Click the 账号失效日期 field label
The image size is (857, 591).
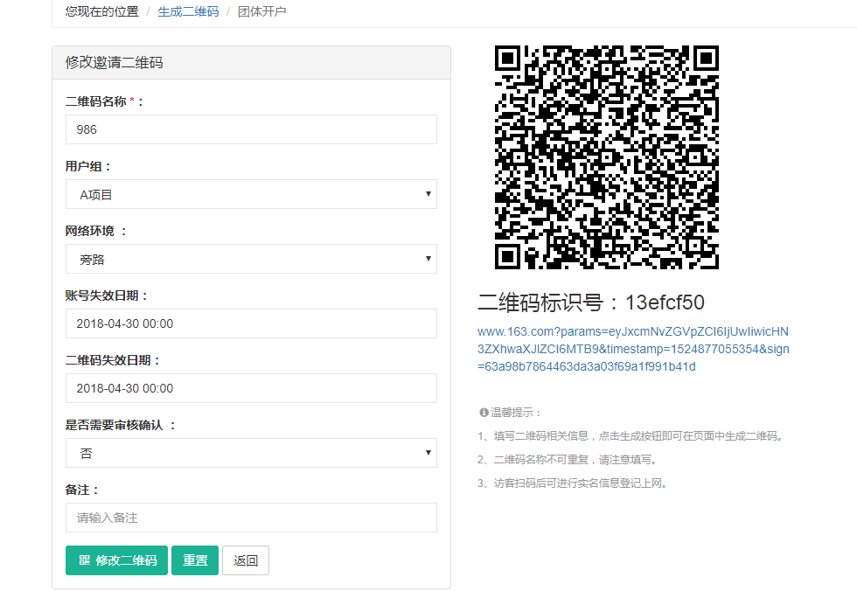pos(107,296)
